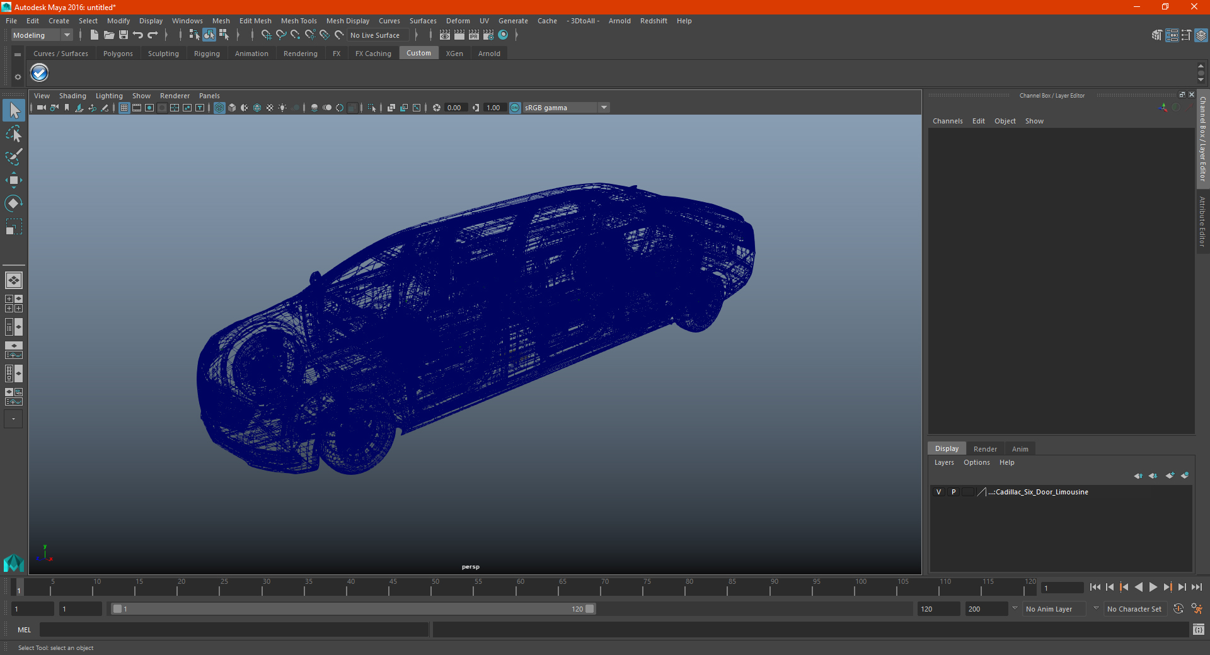
Task: Toggle the sRGB view transform ON button
Action: [515, 108]
